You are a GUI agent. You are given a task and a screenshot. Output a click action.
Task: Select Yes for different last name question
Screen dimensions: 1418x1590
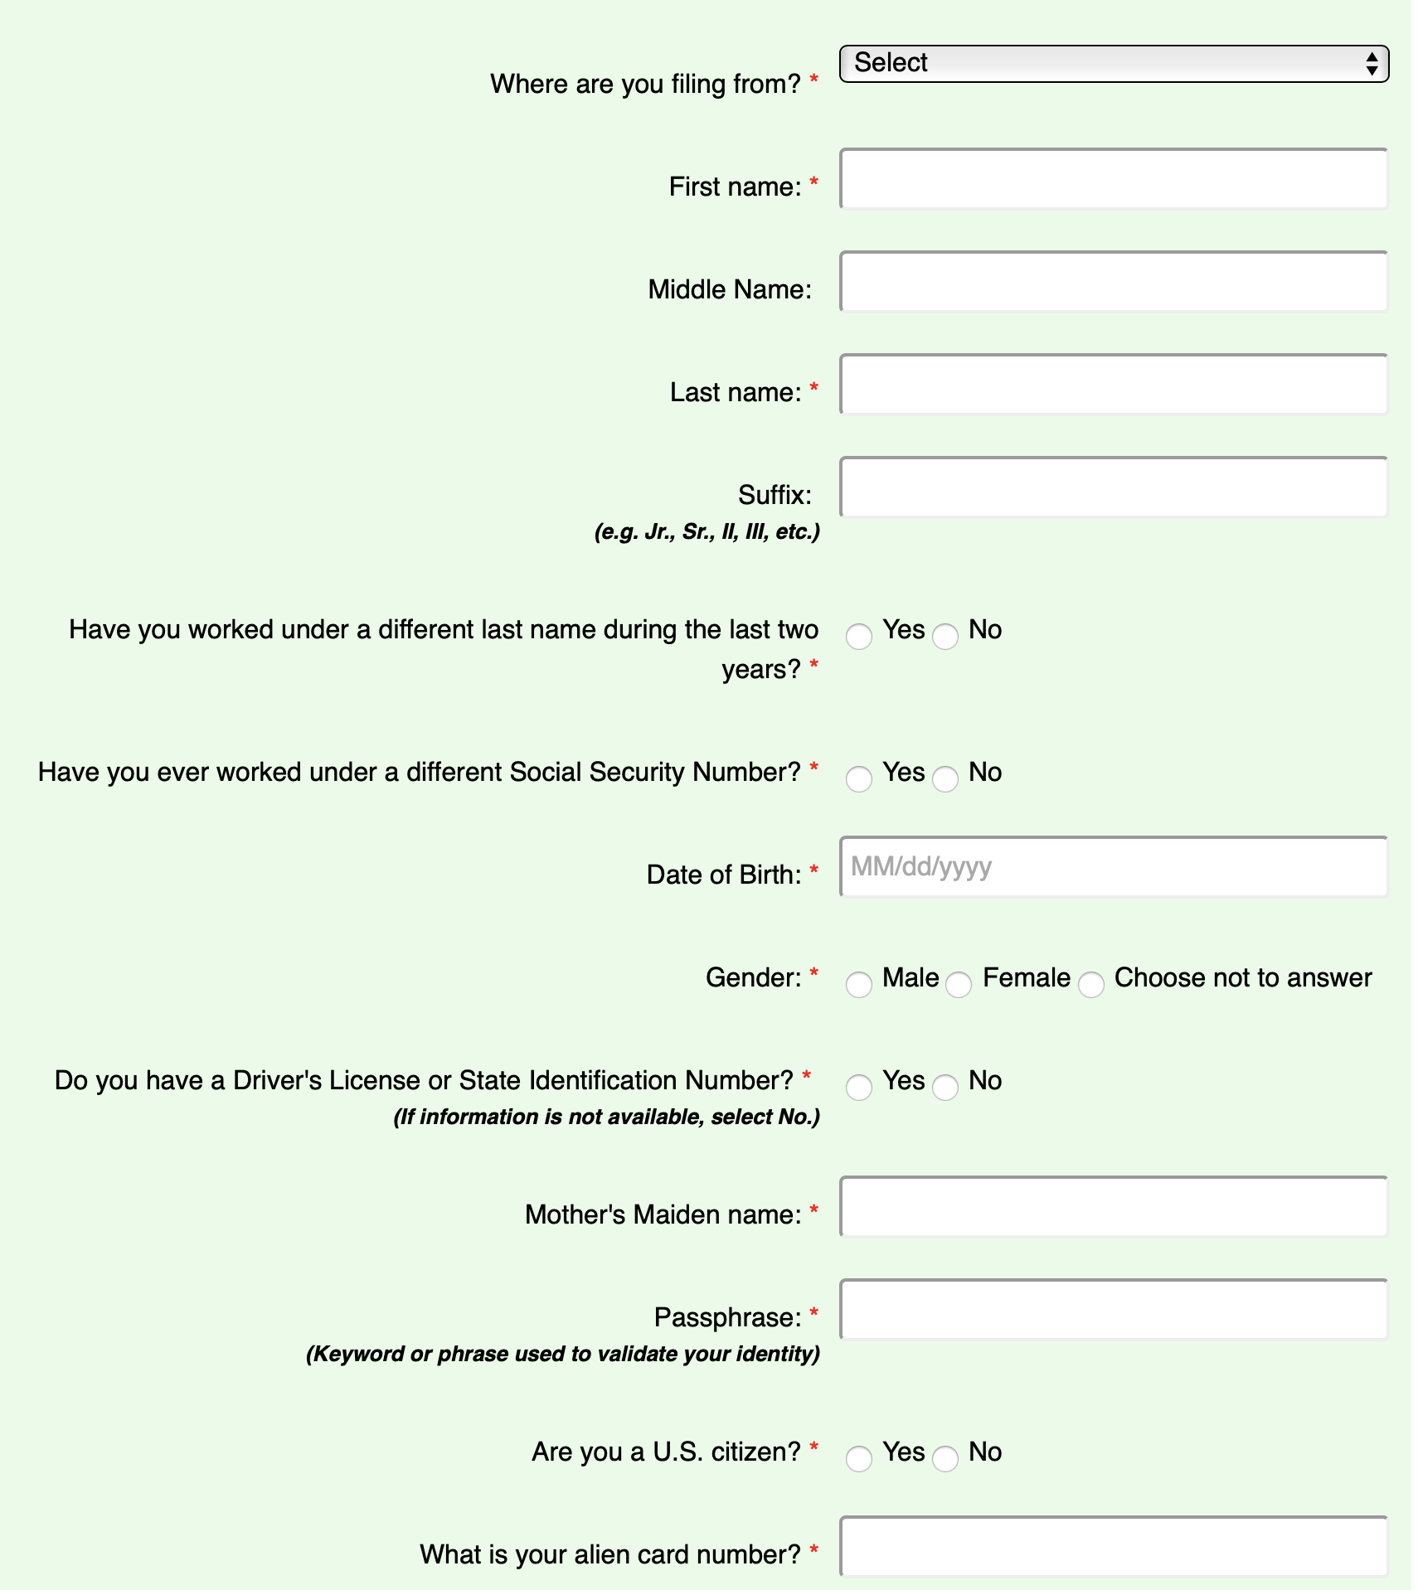(859, 637)
